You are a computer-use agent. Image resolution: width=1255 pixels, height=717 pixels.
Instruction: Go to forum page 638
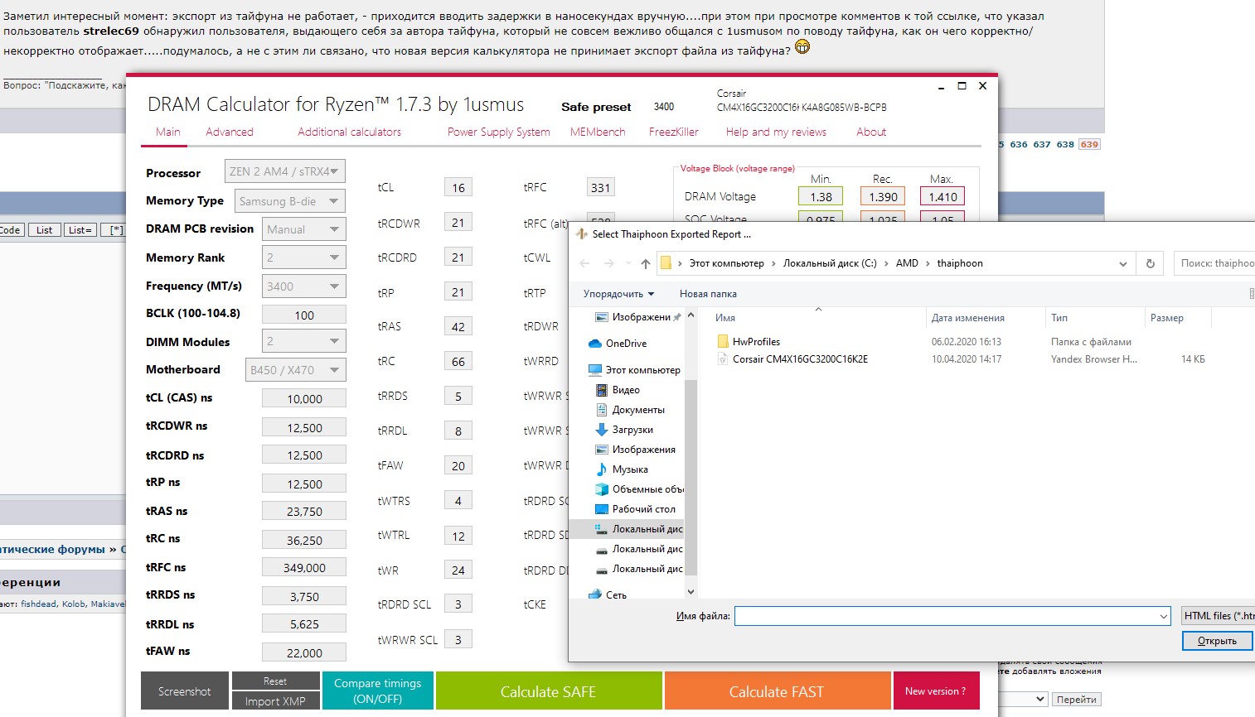[1065, 144]
